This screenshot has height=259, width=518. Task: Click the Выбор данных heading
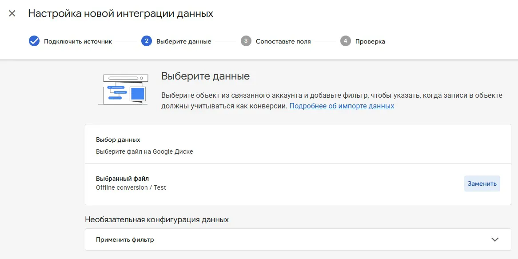pyautogui.click(x=118, y=140)
